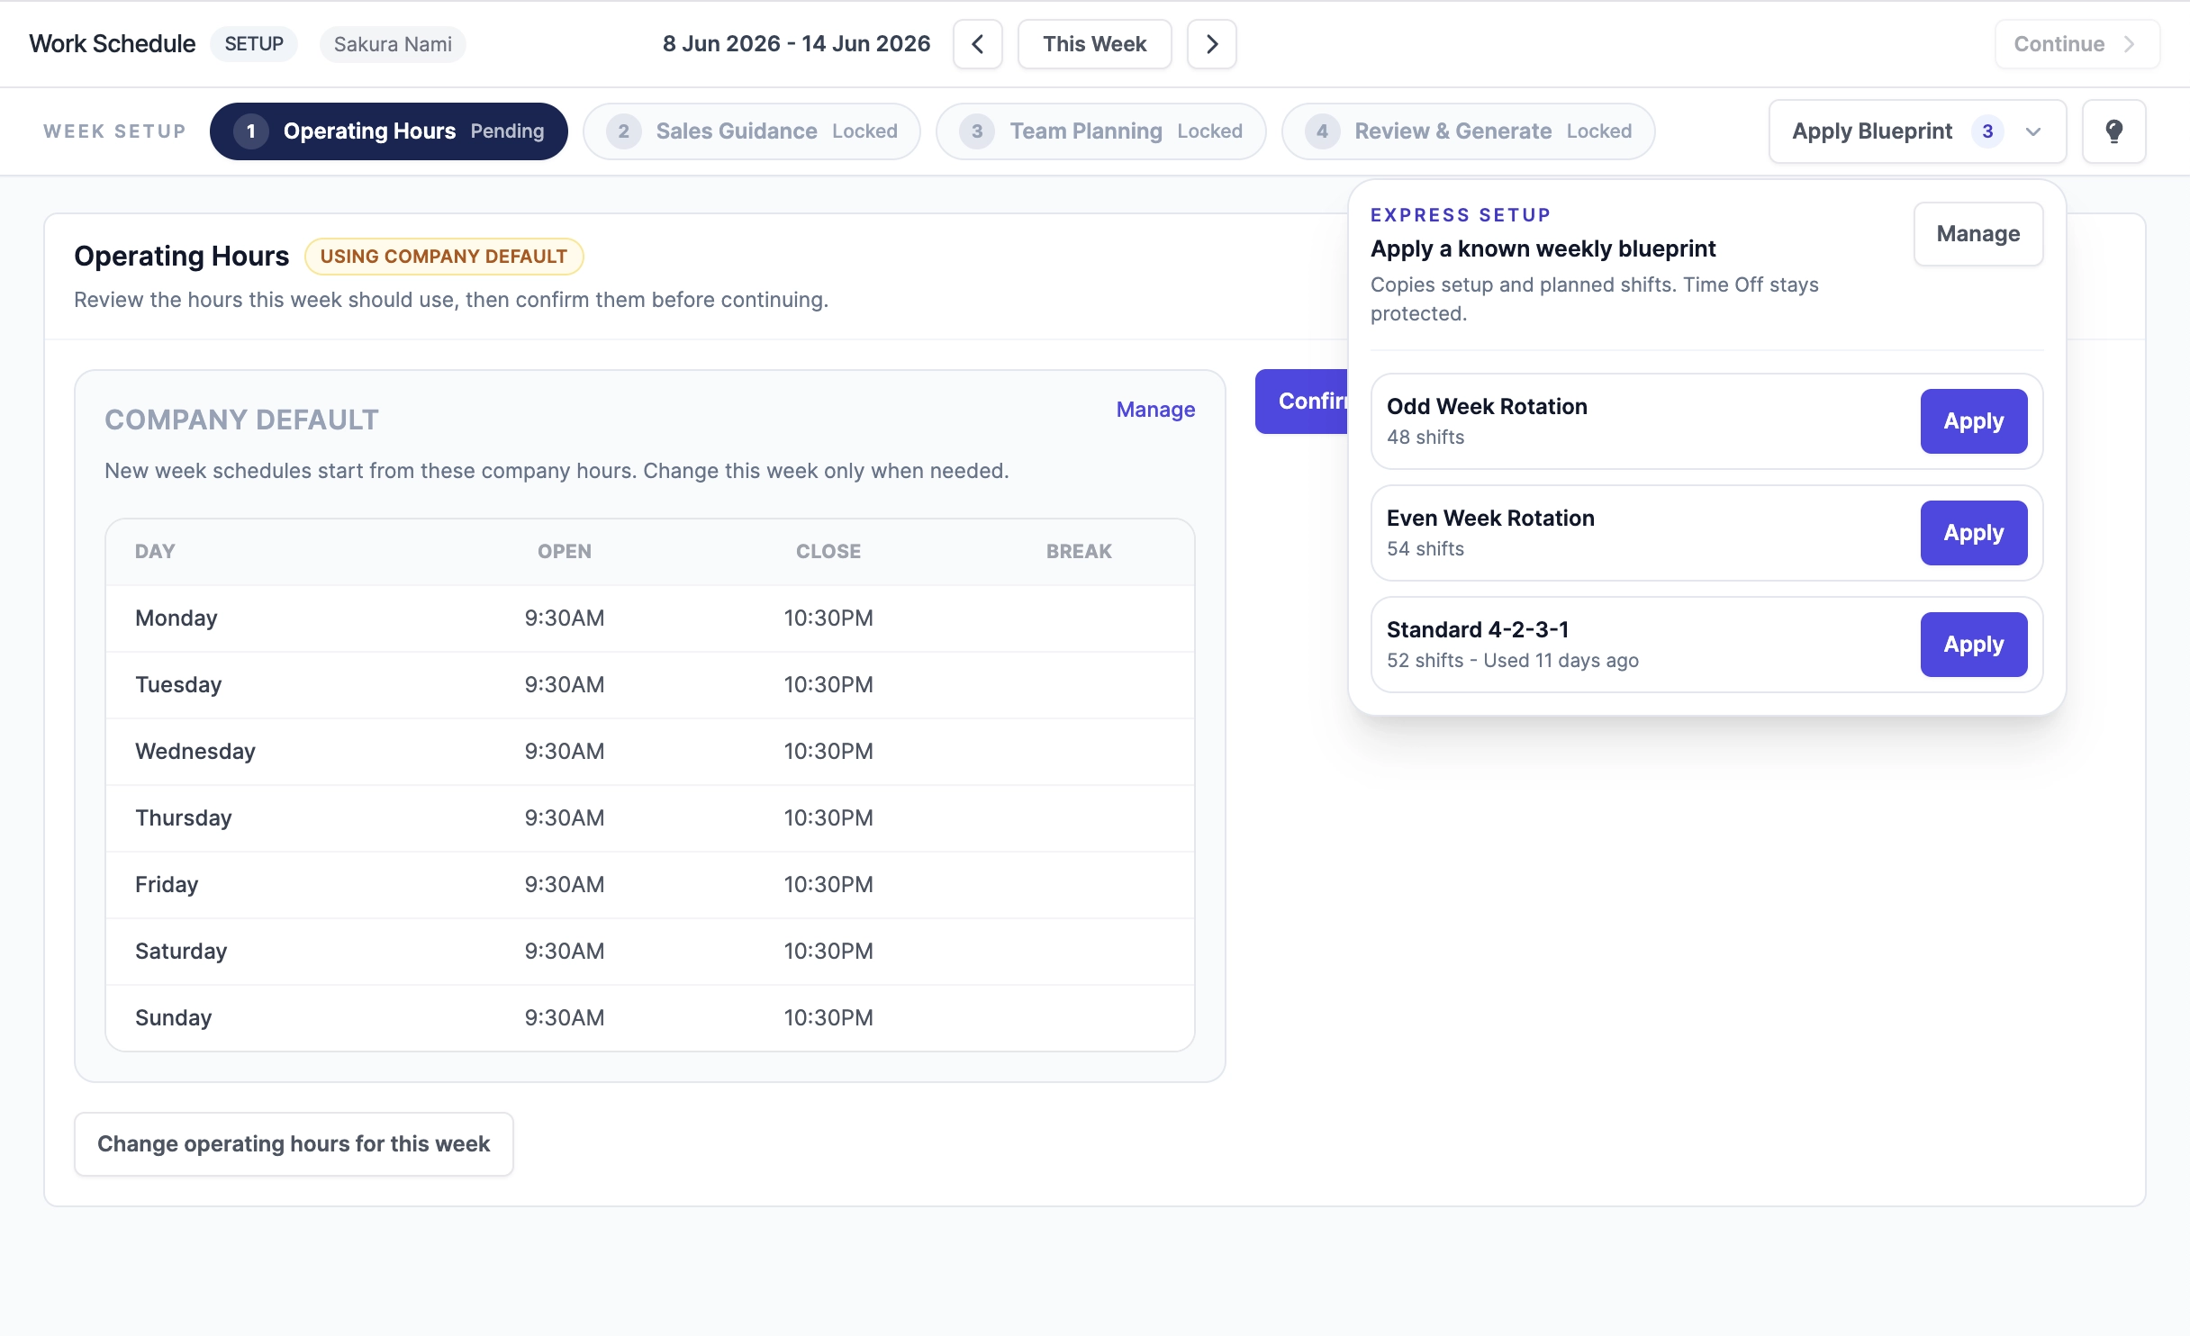Click the DAY column header
The height and width of the screenshot is (1336, 2190).
(155, 552)
